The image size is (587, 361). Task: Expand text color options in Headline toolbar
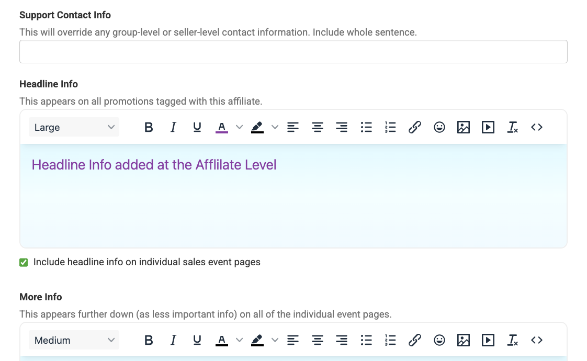(x=239, y=127)
